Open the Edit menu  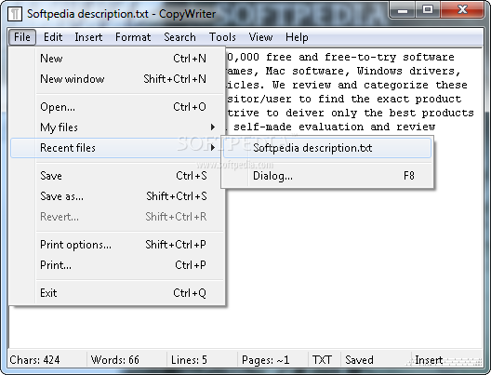coord(53,37)
